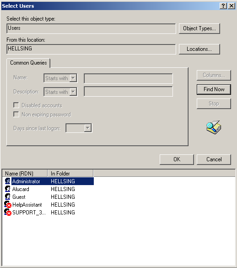Open the Object Types dialog

click(199, 28)
